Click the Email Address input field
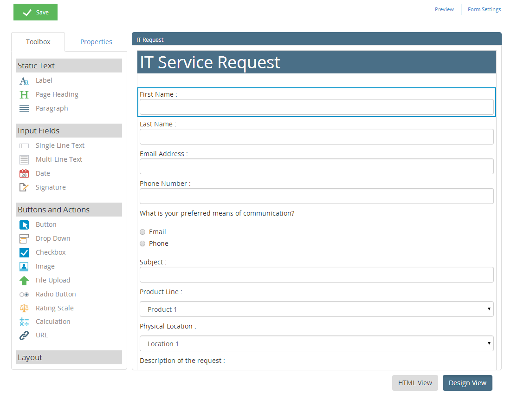The image size is (511, 401). point(317,166)
